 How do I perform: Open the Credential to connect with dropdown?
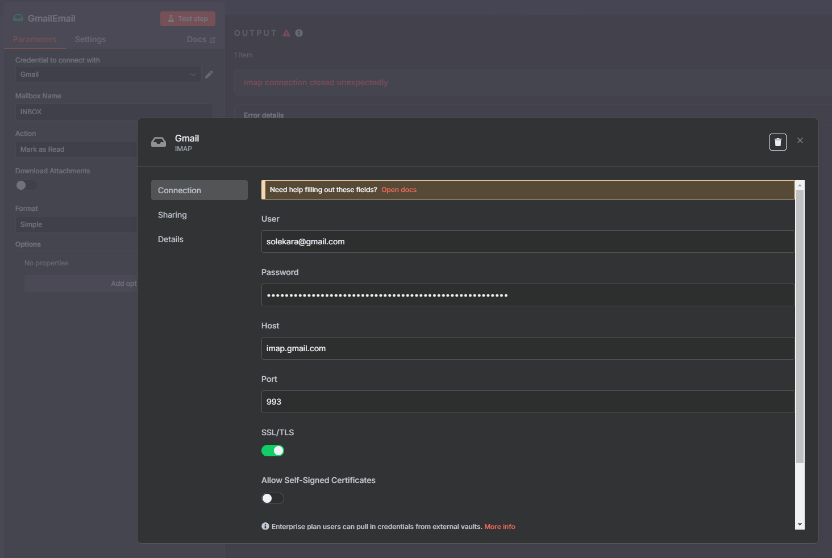coord(108,74)
